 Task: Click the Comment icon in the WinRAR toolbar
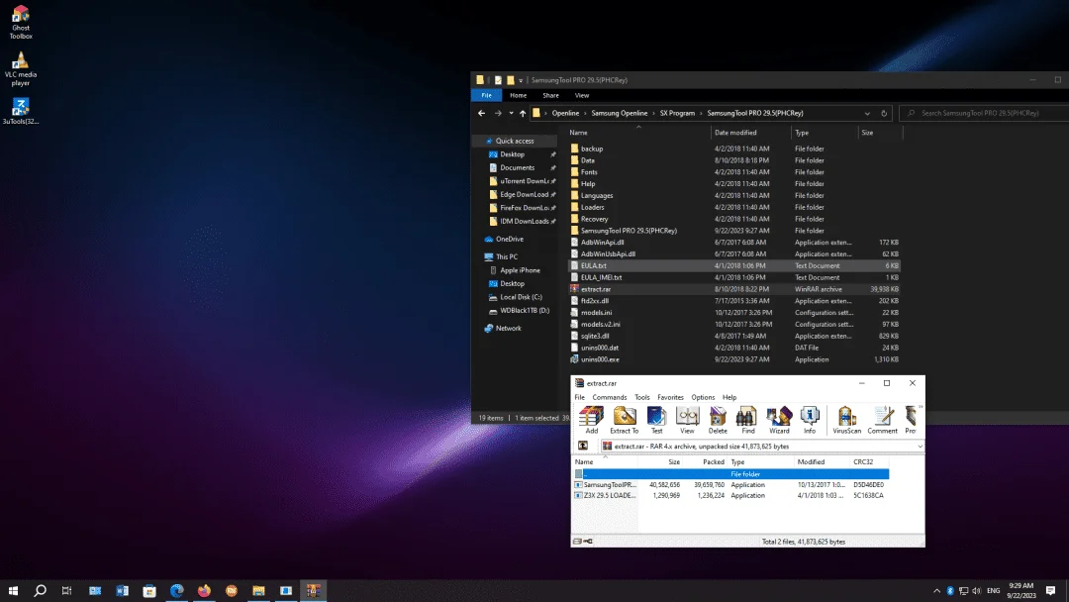(882, 419)
